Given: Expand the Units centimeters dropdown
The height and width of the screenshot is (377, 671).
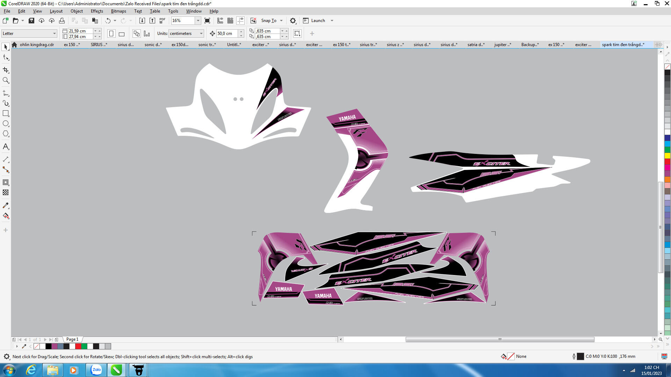Looking at the screenshot, I should 201,34.
